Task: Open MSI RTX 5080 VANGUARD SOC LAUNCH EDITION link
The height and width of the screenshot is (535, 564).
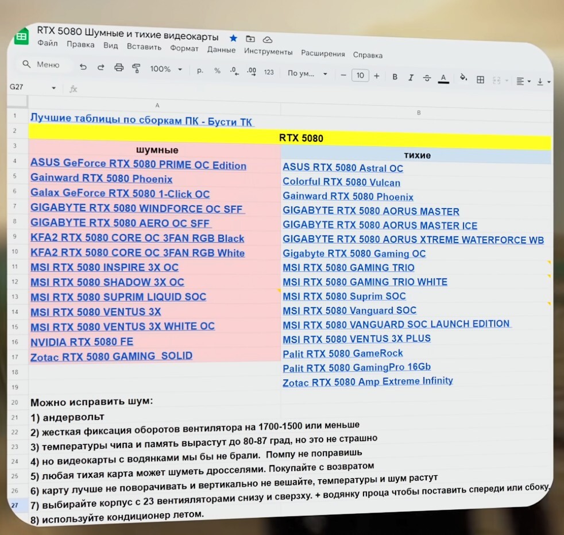Action: coord(396,325)
